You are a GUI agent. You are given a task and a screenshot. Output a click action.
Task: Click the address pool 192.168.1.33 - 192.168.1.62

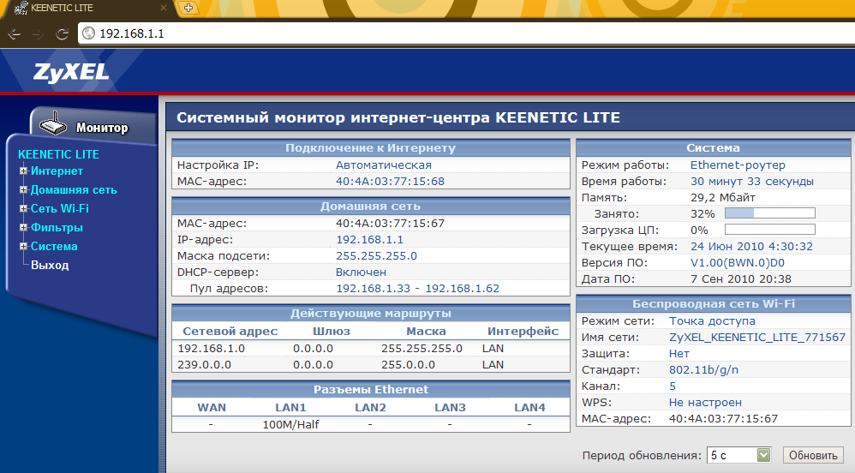(x=417, y=289)
